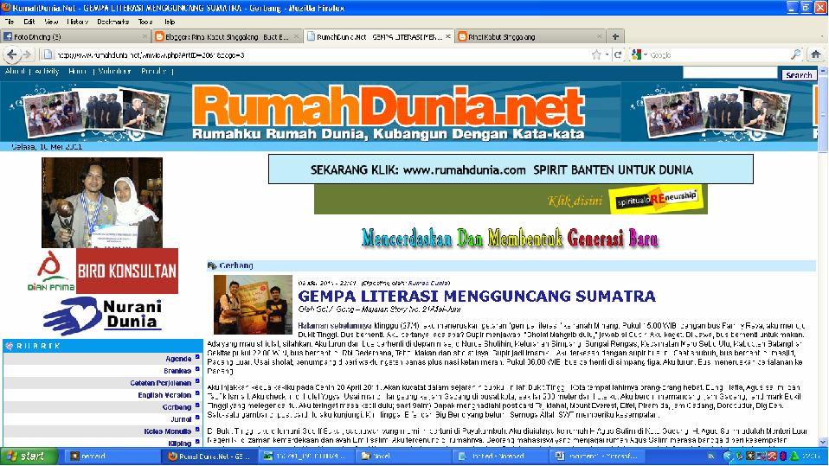
Task: Click the small icon beside Kelas Menulis
Action: pyautogui.click(x=197, y=430)
